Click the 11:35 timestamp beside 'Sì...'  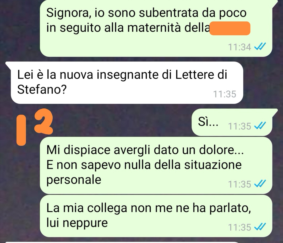240,126
